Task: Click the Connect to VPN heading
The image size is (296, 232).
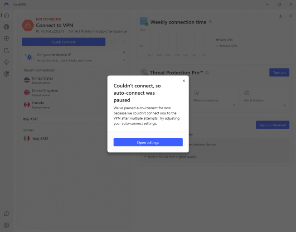Action: pos(54,25)
